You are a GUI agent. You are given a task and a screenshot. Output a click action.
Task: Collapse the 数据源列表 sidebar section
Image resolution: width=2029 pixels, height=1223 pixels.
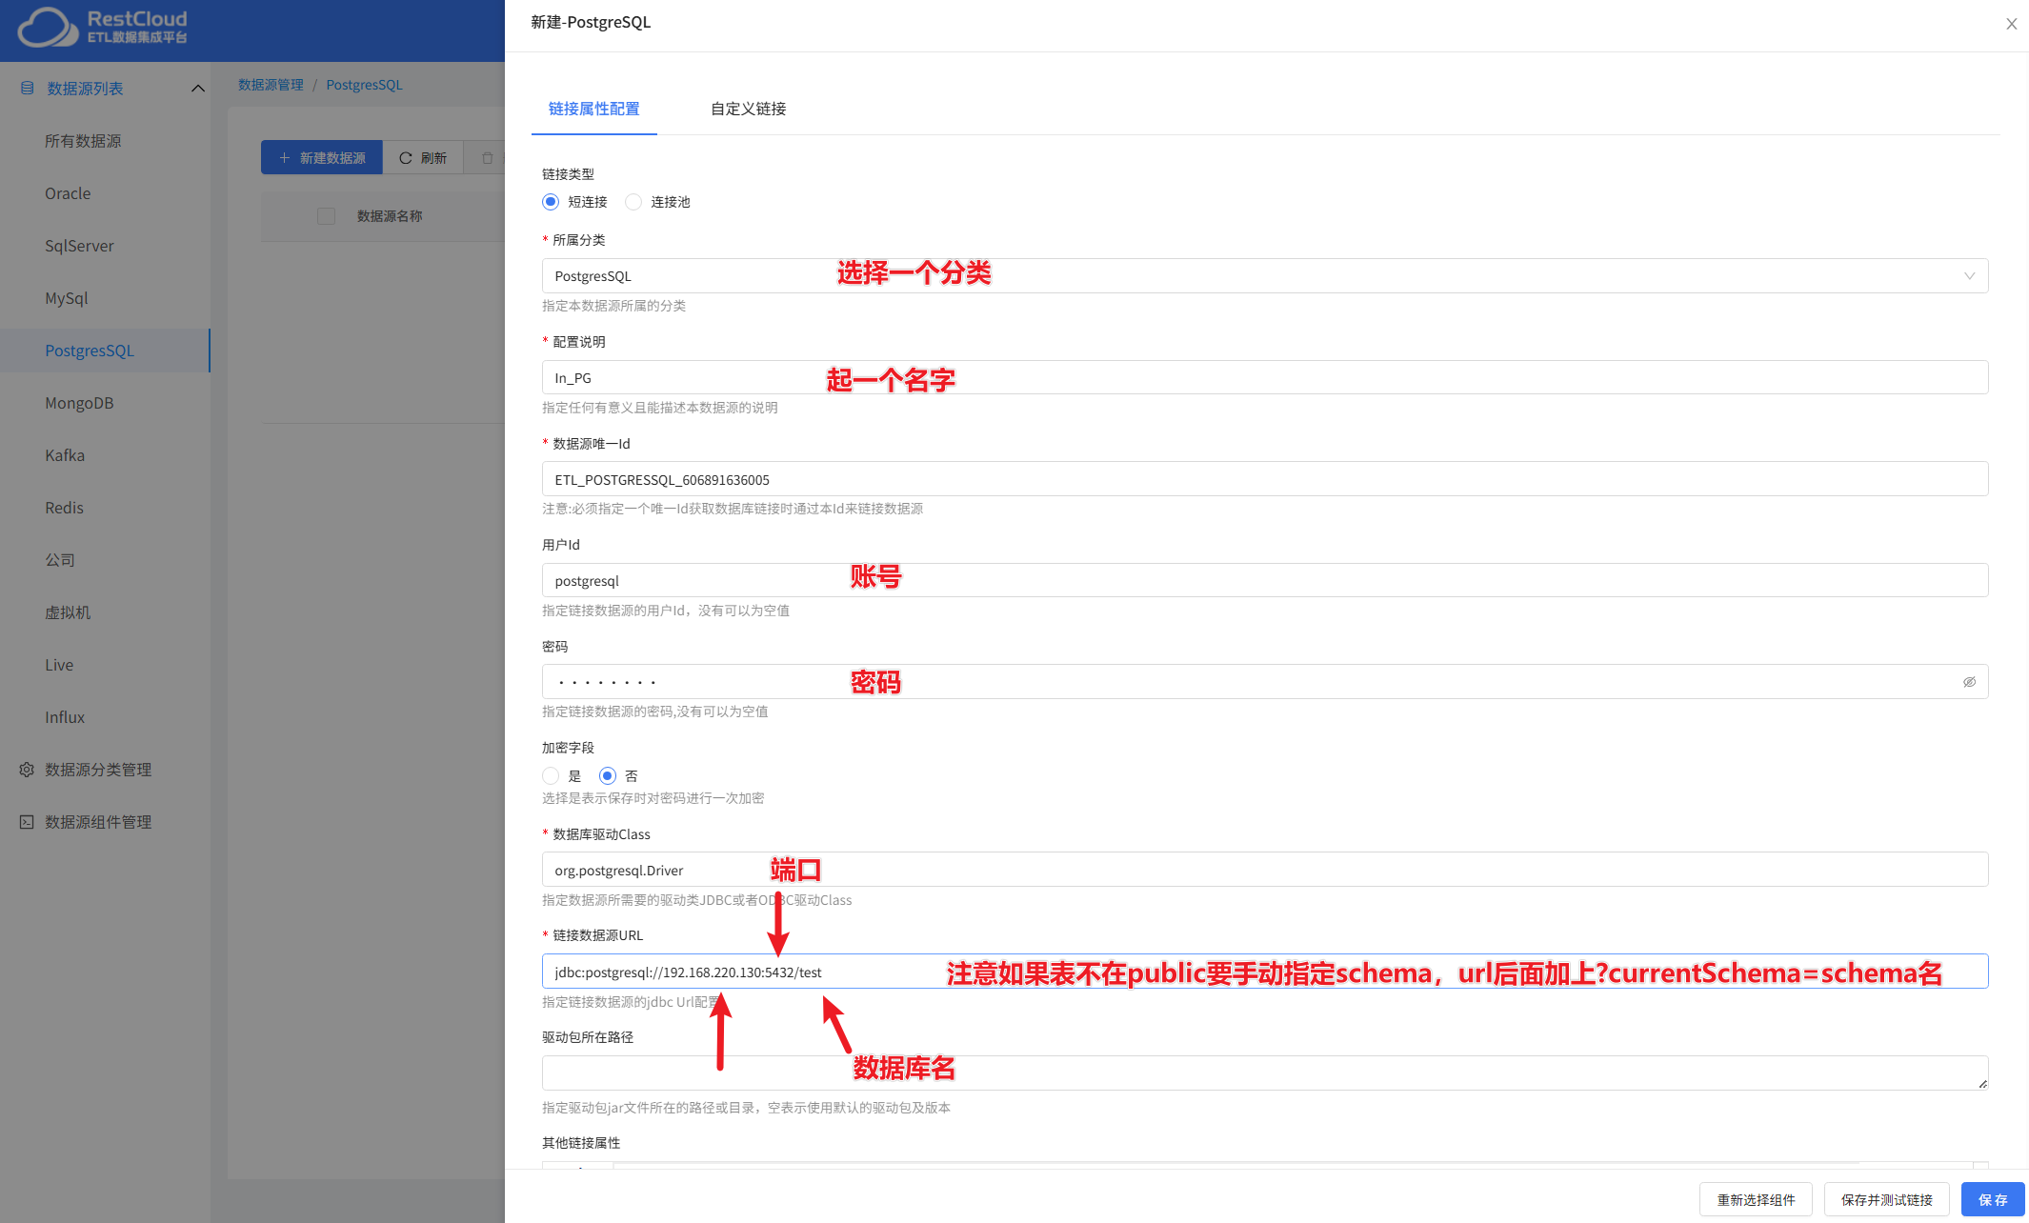coord(198,89)
